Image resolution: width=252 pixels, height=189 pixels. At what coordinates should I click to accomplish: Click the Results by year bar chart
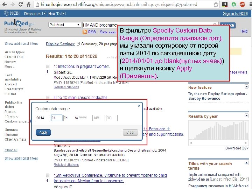[x=218, y=130]
